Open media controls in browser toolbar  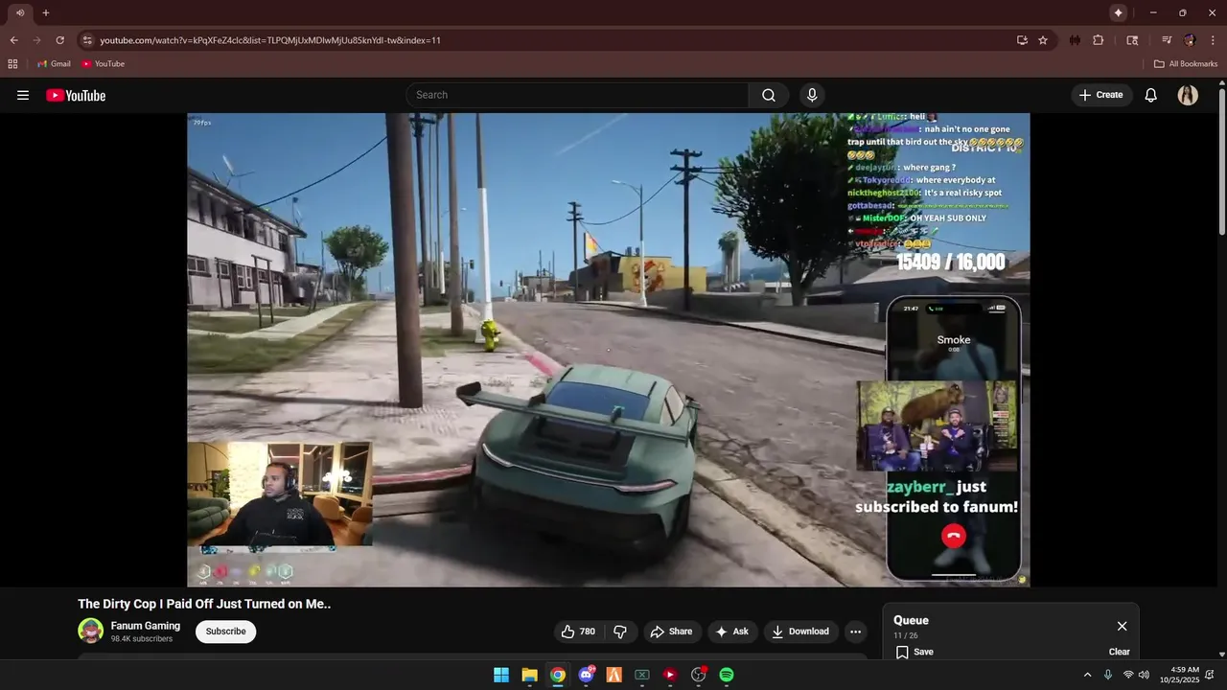click(x=1167, y=40)
